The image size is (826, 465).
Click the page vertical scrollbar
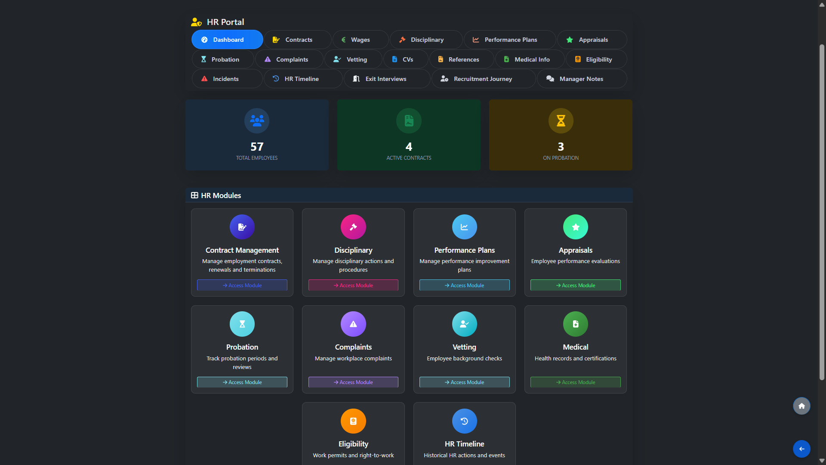coord(822,212)
